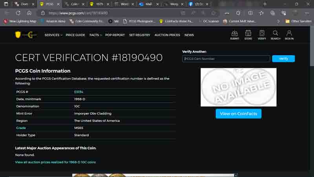Click the page vertical scrollbar

312,46
